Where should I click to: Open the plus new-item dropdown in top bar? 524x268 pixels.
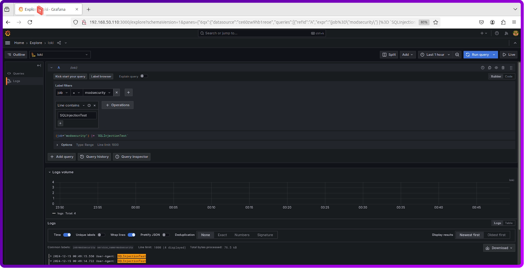[484, 33]
